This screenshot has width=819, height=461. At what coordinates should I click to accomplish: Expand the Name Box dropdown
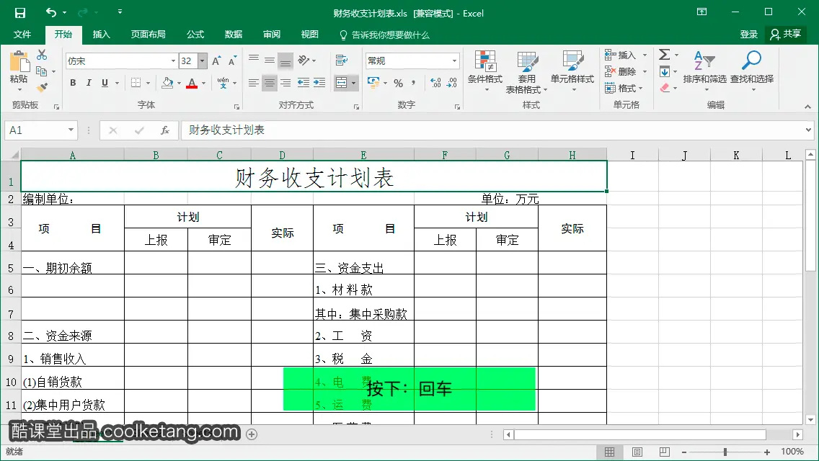(x=71, y=130)
